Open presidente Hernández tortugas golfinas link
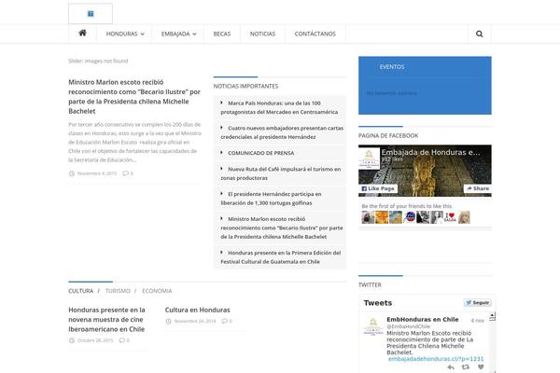This screenshot has height=373, width=560. (x=271, y=199)
